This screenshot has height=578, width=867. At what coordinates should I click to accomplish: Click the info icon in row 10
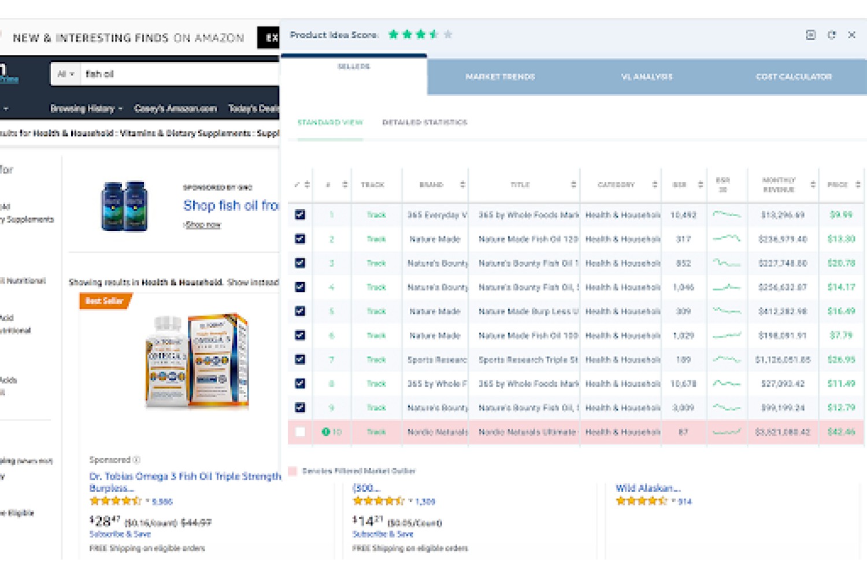325,432
